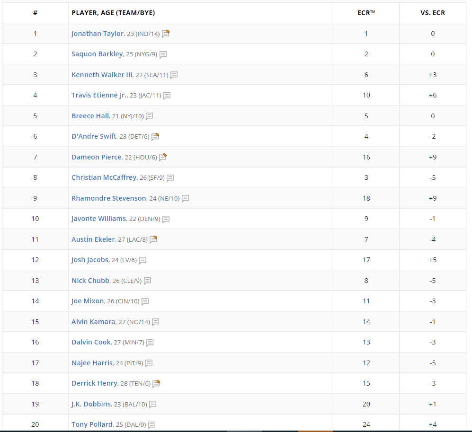
Task: Sort by the ECR column header
Action: (366, 13)
